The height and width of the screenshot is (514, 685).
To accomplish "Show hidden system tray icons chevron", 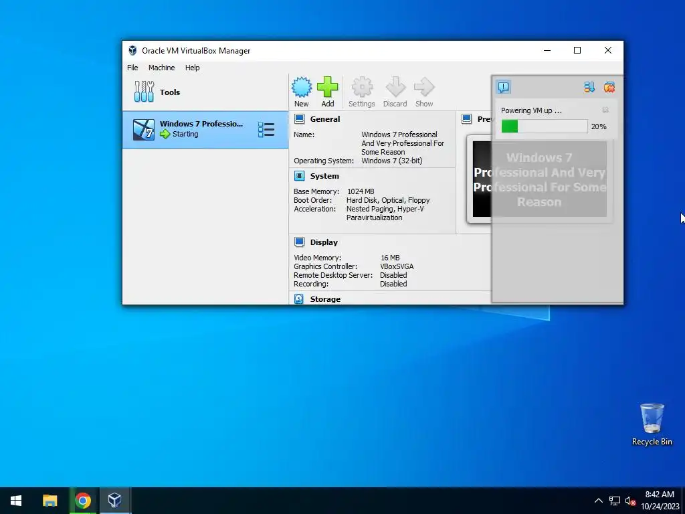I will [x=599, y=501].
